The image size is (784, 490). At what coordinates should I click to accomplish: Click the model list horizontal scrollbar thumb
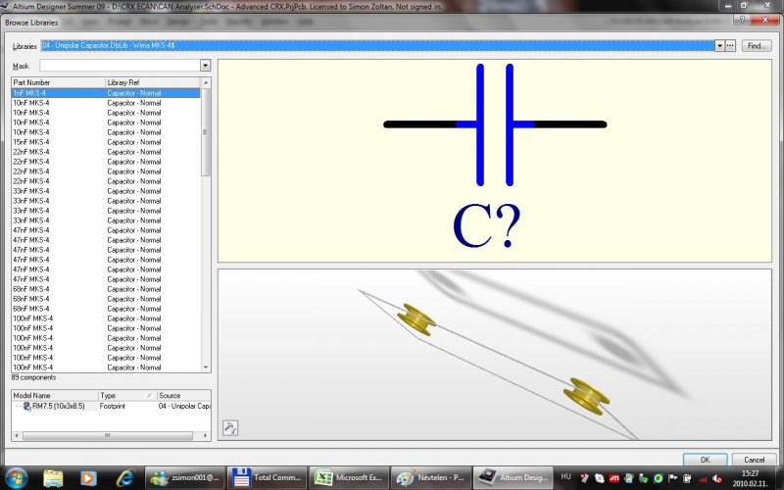108,436
